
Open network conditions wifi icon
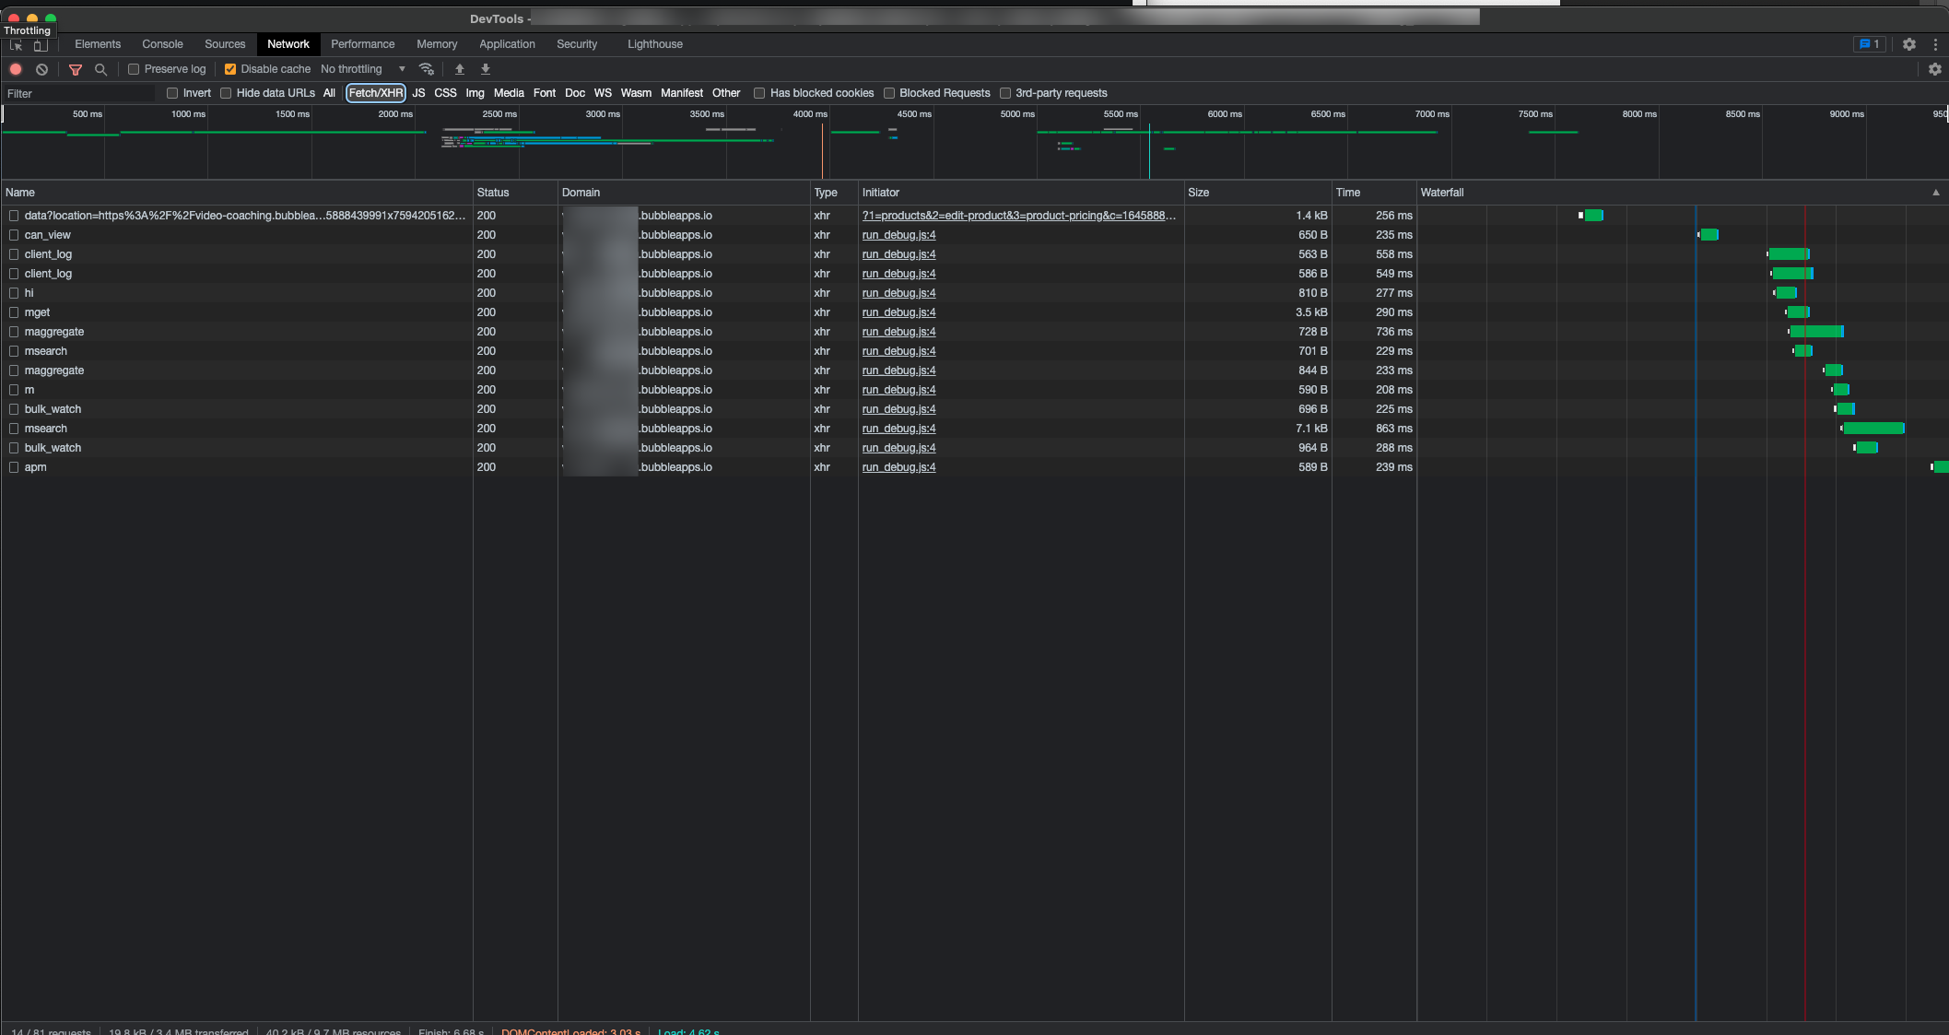(426, 69)
